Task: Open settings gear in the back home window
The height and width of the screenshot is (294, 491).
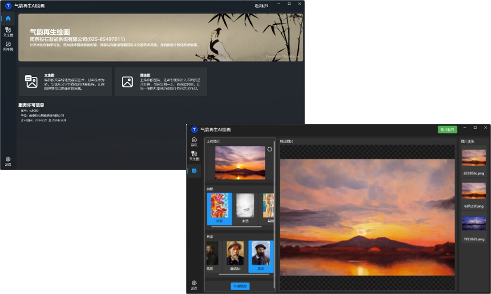Action: pos(8,161)
